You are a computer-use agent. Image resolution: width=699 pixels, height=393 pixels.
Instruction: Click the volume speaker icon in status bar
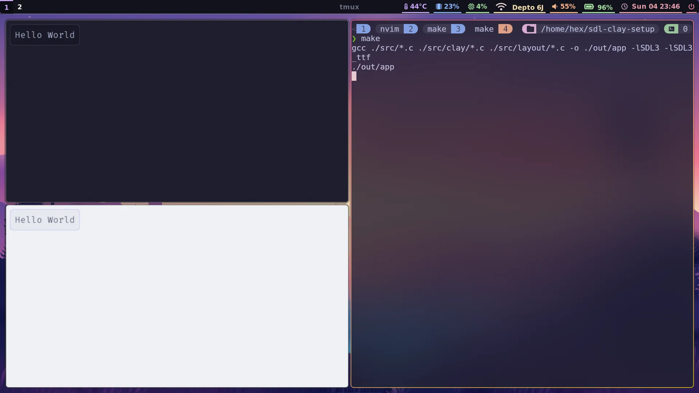pyautogui.click(x=555, y=6)
